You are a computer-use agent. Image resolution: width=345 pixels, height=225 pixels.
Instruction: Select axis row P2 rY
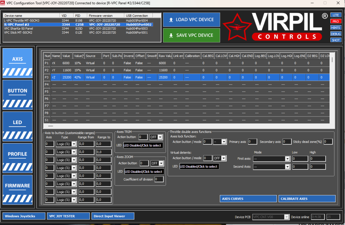click(x=186, y=70)
